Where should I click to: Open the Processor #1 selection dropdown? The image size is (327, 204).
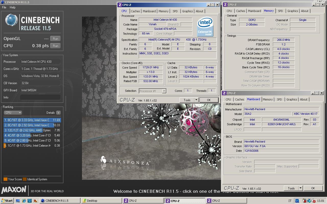point(153,91)
